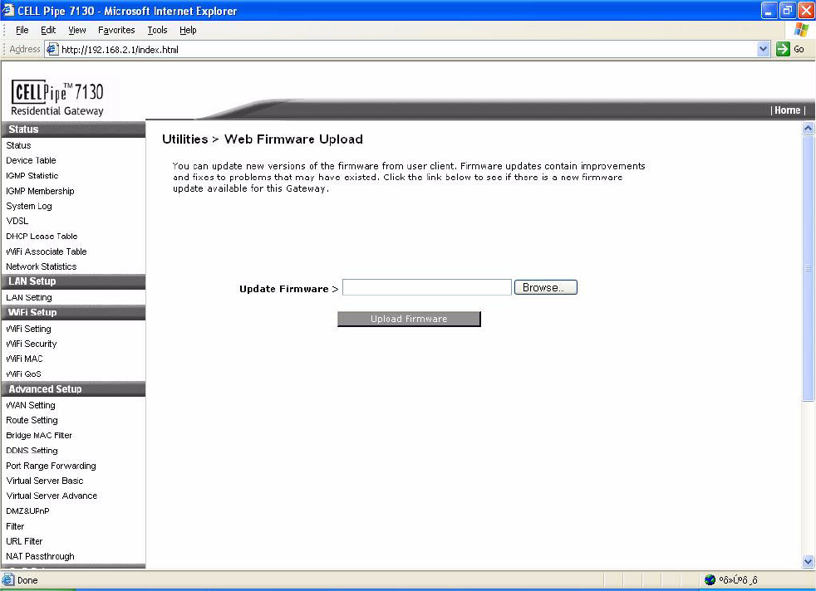Screen dimensions: 816x591
Task: Click the page scrollbar down arrow
Action: 808,561
